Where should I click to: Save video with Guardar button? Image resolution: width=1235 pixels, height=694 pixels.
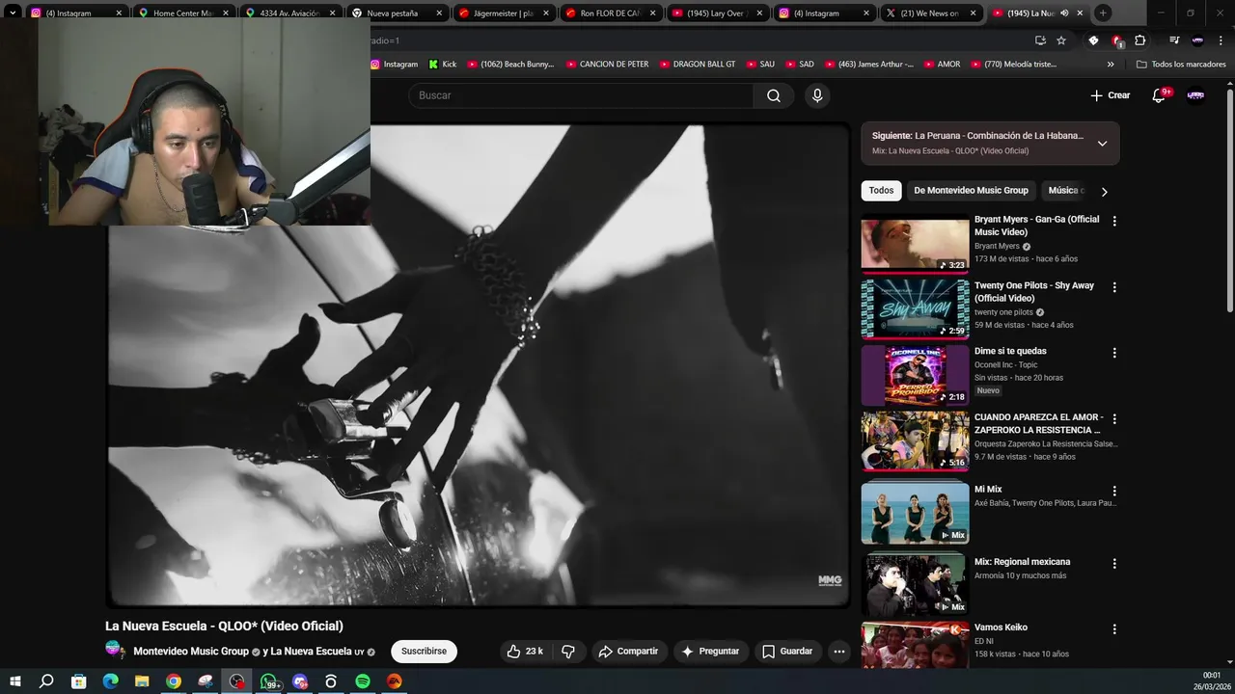click(x=787, y=652)
